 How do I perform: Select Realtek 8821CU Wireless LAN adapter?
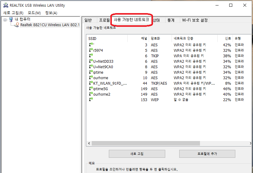click(x=50, y=25)
